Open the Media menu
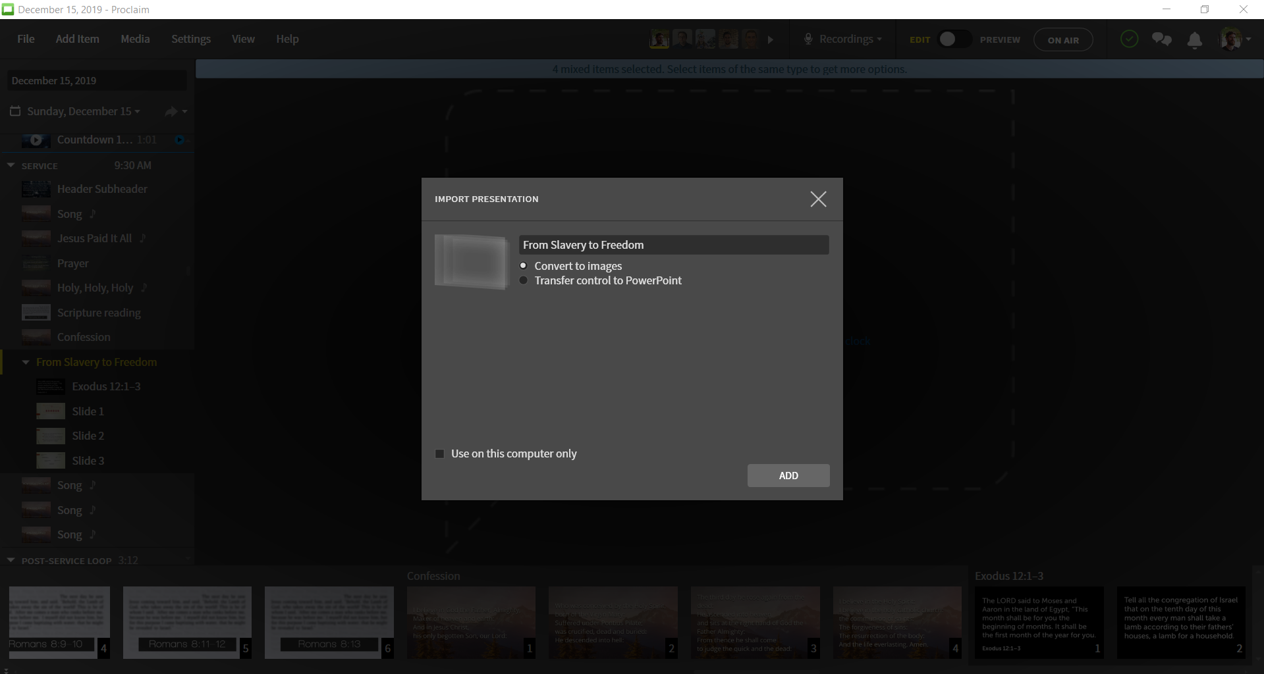This screenshot has height=674, width=1264. click(x=135, y=39)
